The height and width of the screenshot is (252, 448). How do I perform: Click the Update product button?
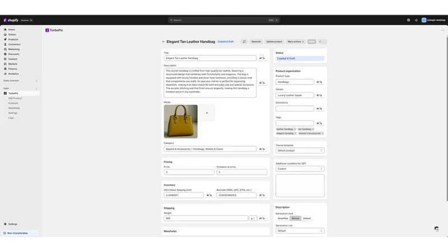tap(274, 41)
